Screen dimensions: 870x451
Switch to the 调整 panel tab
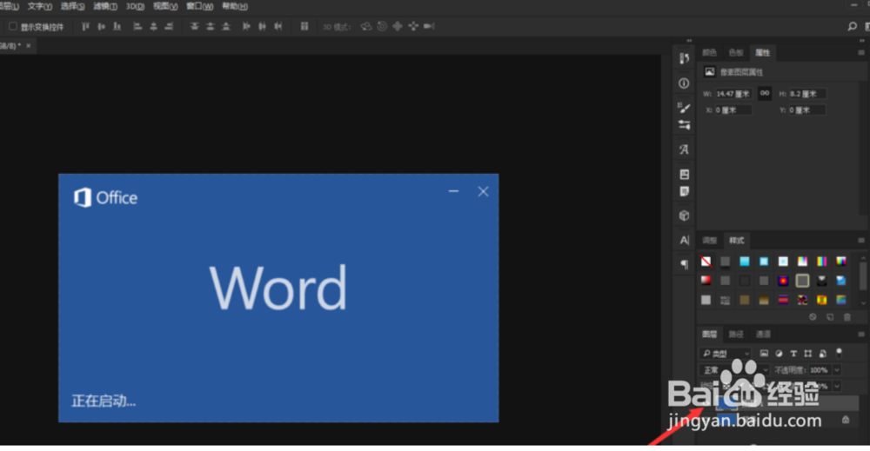click(709, 241)
